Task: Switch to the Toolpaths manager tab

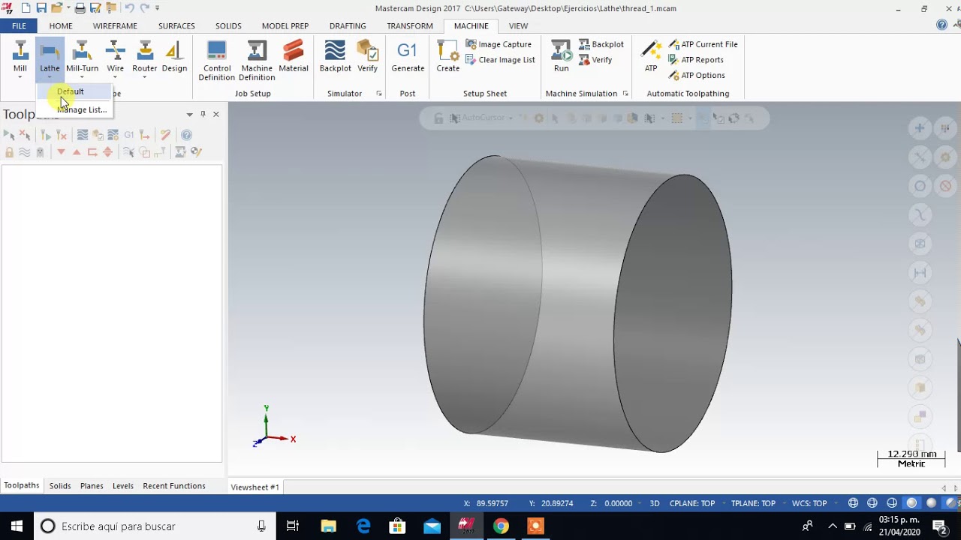Action: [22, 485]
